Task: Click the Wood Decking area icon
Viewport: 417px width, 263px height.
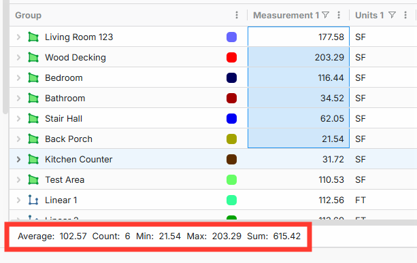Action: click(33, 57)
